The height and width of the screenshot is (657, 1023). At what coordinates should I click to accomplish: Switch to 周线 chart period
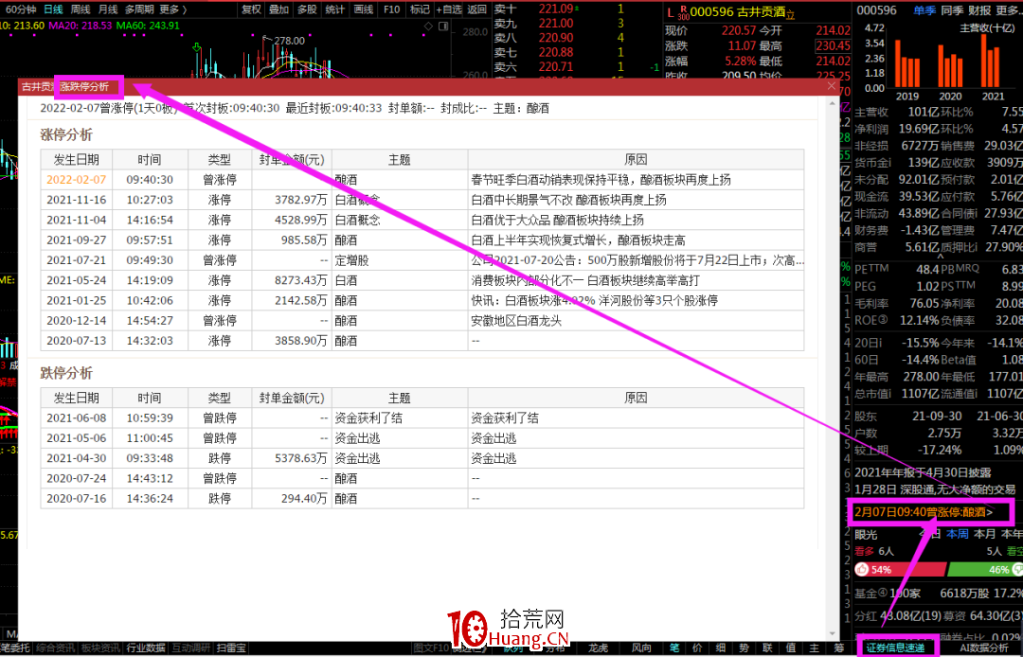click(x=81, y=9)
